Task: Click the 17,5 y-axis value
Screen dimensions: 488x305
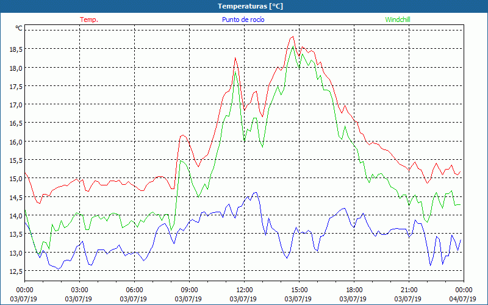Action: (x=15, y=86)
